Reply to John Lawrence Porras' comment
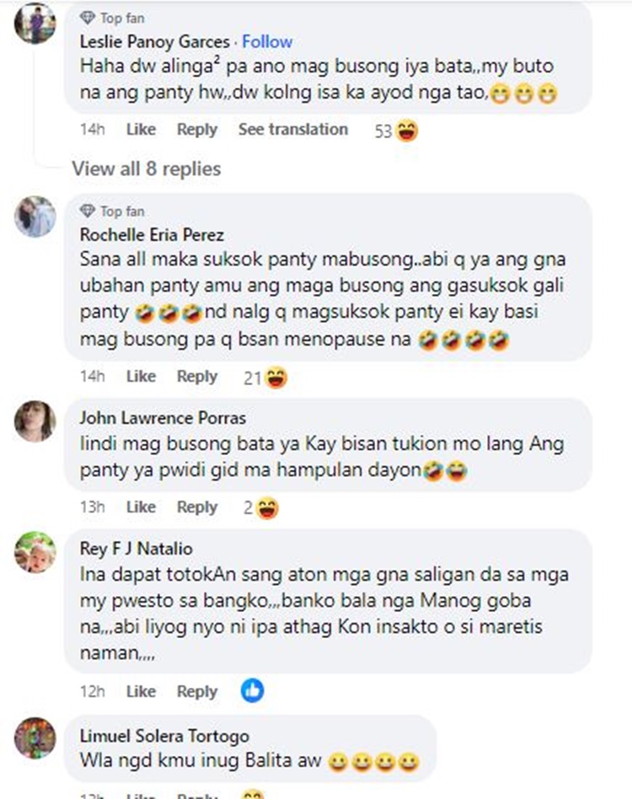The width and height of the screenshot is (632, 799). tap(197, 507)
